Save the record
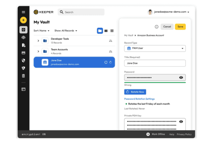Screen dimensions: 213x142 coord(180,27)
